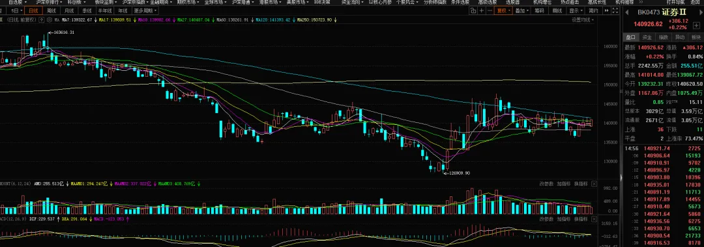704x247 pixels.
Task: Switch to the 资金 tab
Action: pos(647,37)
